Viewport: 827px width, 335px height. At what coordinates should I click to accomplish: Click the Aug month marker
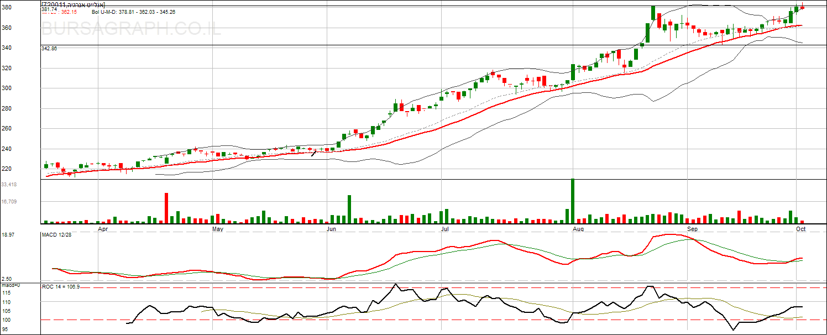click(x=578, y=228)
